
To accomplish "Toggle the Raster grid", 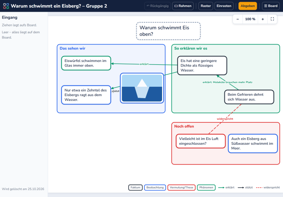I will pos(205,6).
